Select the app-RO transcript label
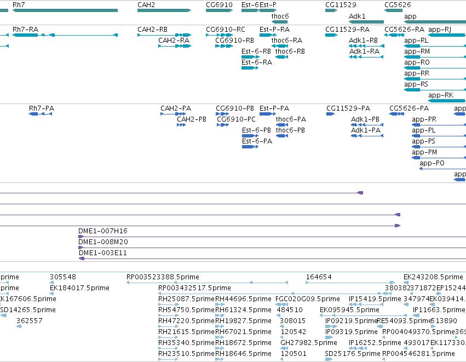466x362 pixels. [x=417, y=62]
